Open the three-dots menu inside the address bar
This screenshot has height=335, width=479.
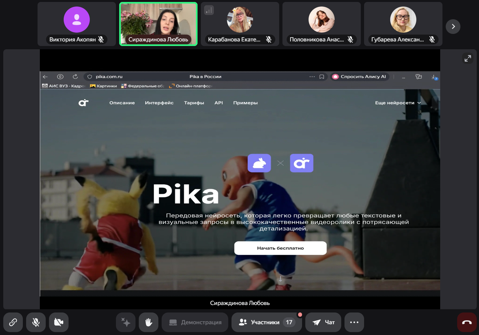click(x=312, y=77)
